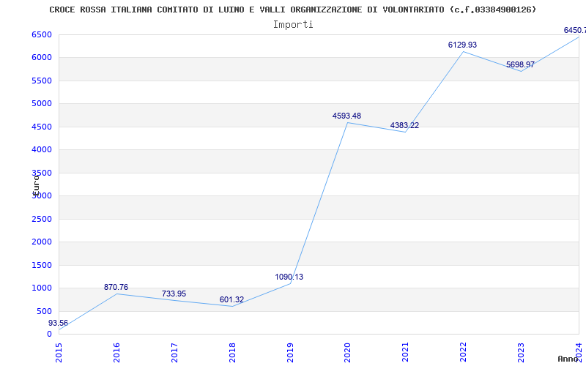Click the Anno axis title
Viewport: 586px width, 366px height.
568,359
